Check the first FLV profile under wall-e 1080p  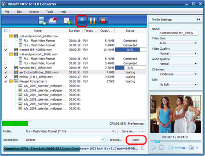6,59
